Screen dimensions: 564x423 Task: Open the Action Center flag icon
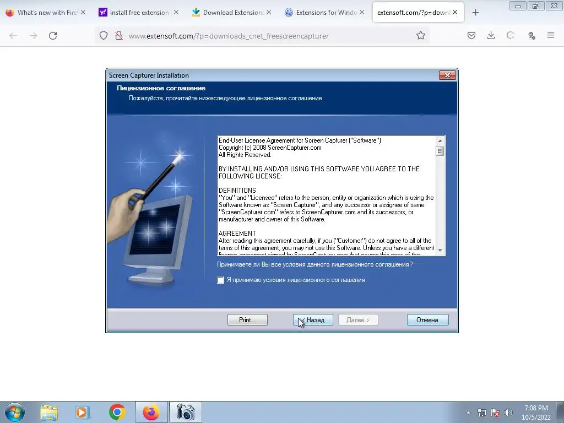click(x=495, y=413)
